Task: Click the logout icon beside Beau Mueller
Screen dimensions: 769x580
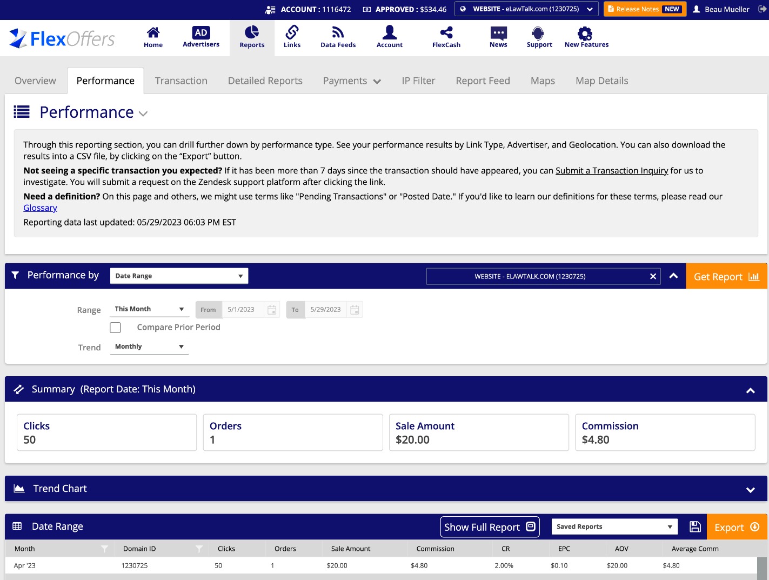Action: (x=763, y=9)
